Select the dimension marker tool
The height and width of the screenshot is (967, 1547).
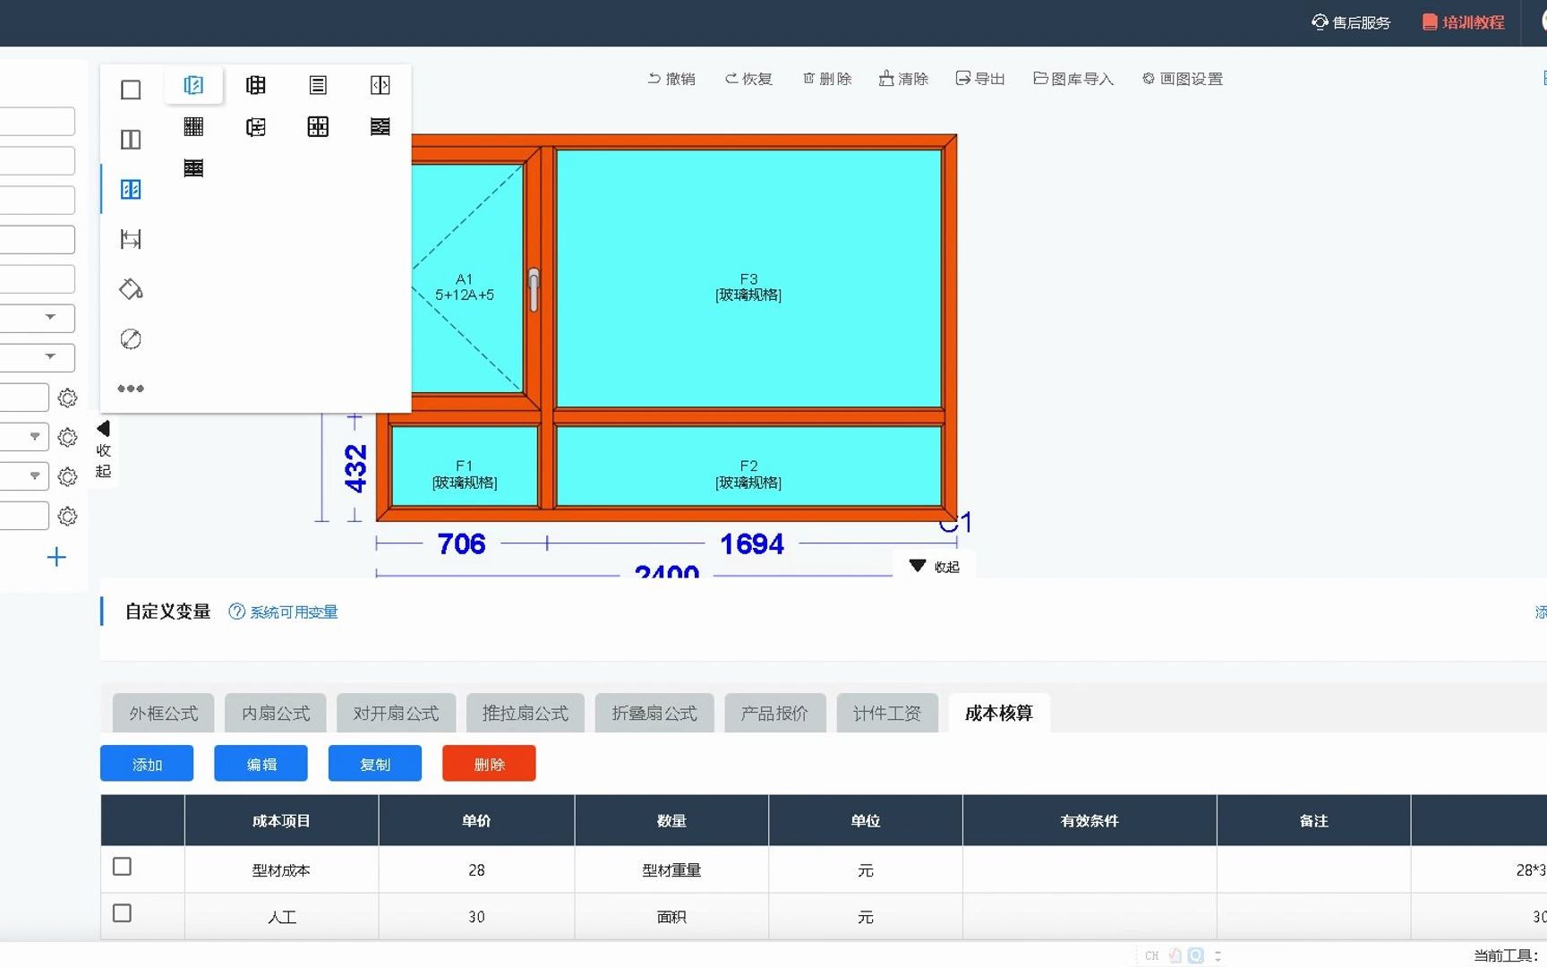(x=131, y=239)
